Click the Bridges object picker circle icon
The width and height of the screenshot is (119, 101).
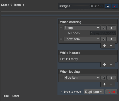coord(101,6)
